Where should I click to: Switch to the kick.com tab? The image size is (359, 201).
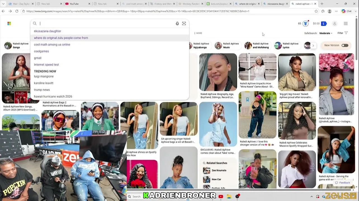[x=219, y=4]
